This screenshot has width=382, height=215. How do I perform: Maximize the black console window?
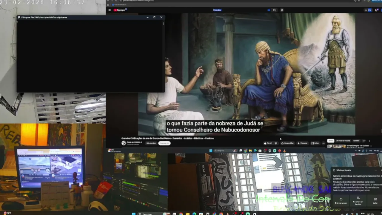click(154, 17)
